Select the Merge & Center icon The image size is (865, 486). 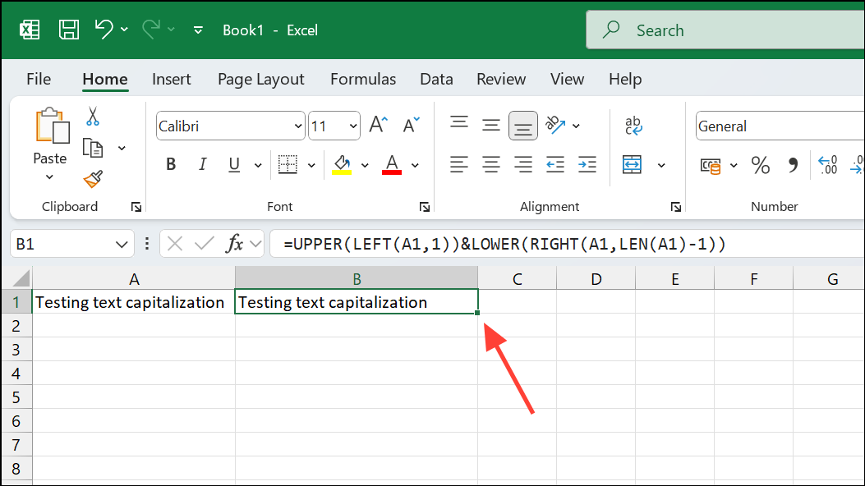point(633,164)
